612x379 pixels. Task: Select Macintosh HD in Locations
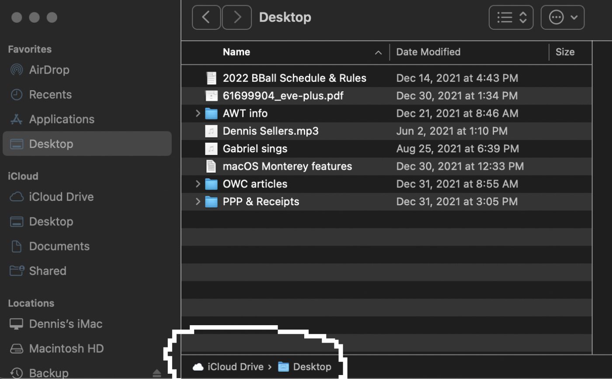66,349
